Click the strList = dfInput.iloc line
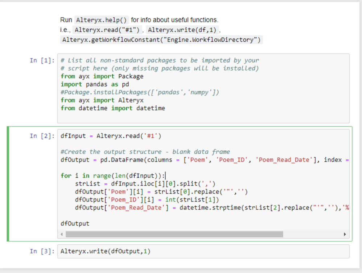Viewport: 362px width, 273px height. click(145, 184)
